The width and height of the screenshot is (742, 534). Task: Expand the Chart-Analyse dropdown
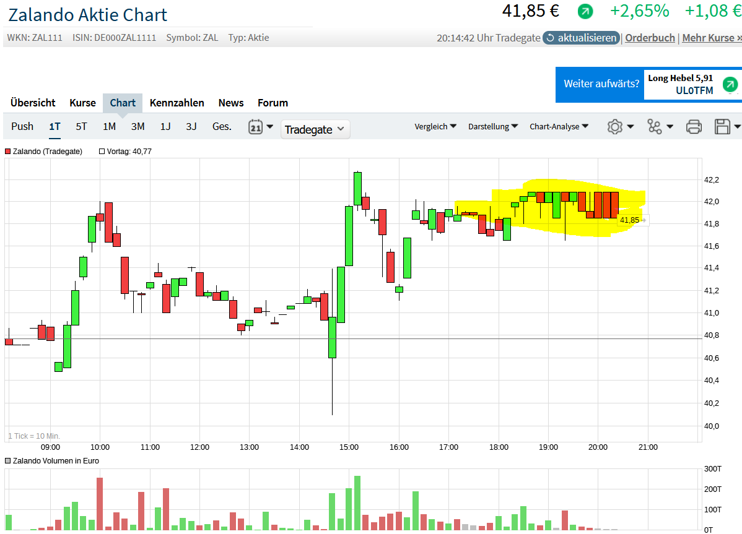(559, 126)
